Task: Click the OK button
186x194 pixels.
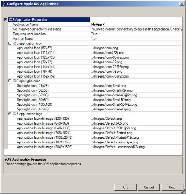Action: click(x=125, y=187)
